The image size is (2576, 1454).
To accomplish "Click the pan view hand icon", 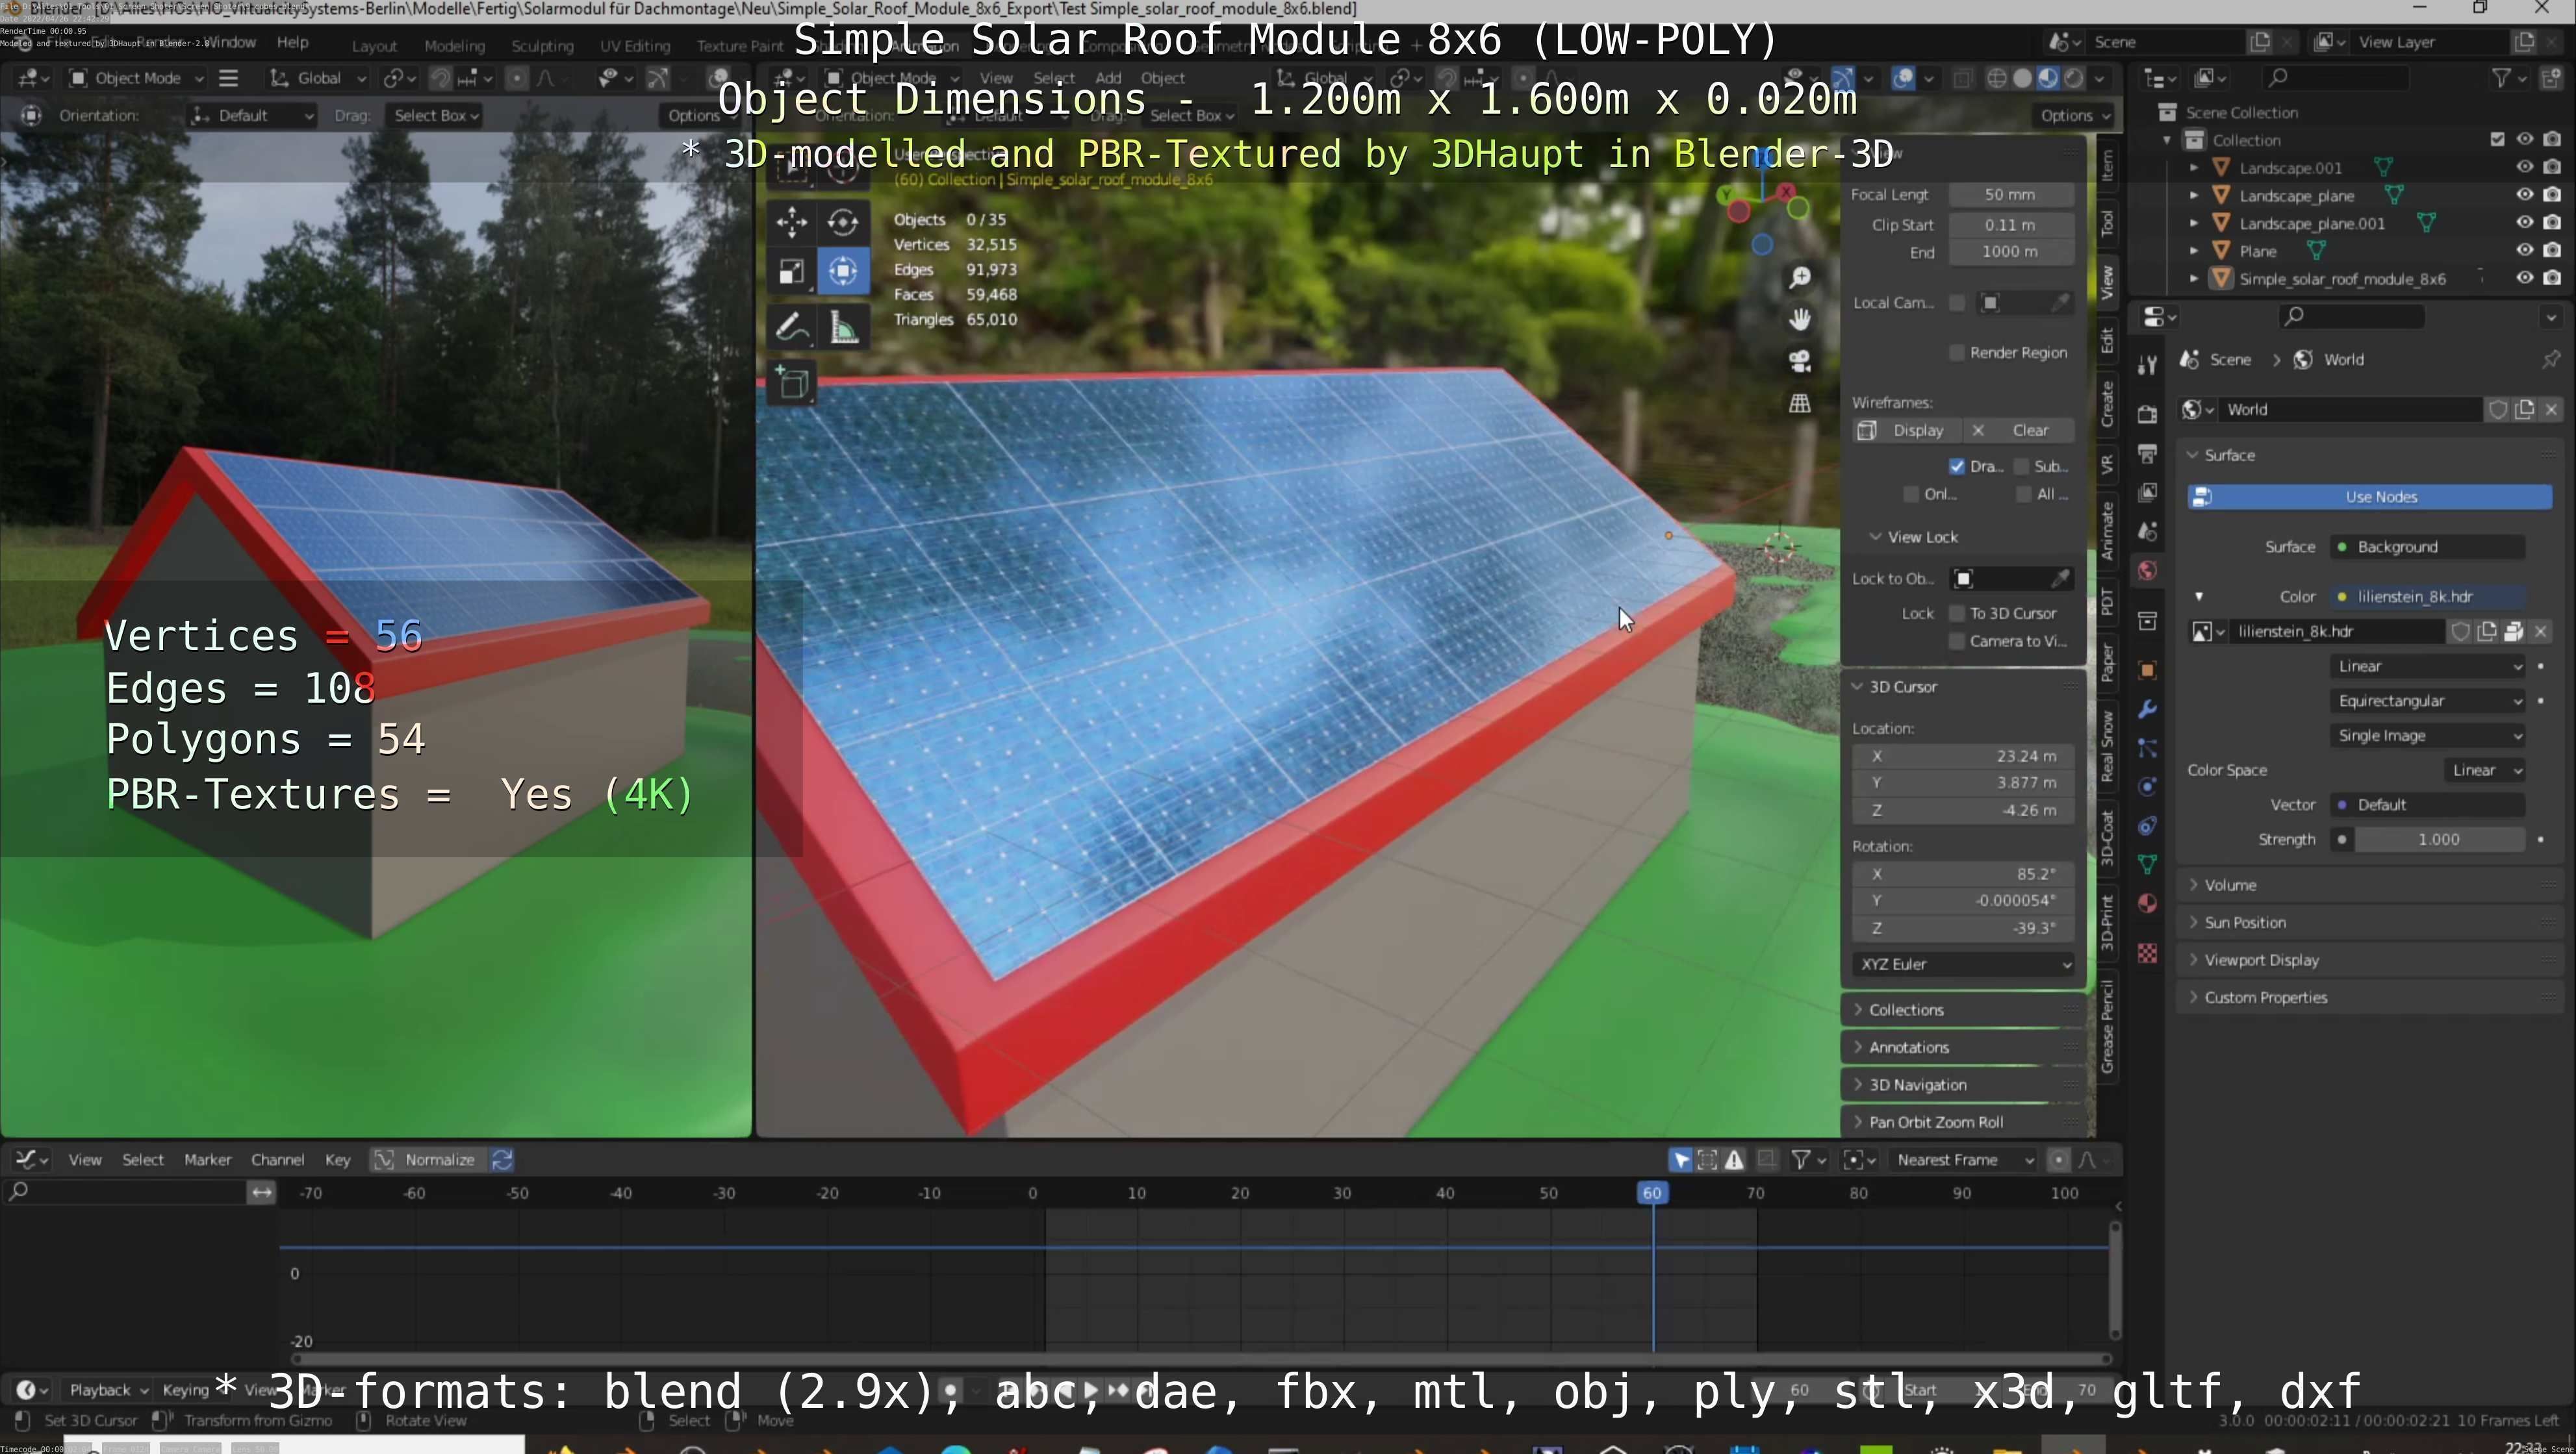I will coord(1800,320).
